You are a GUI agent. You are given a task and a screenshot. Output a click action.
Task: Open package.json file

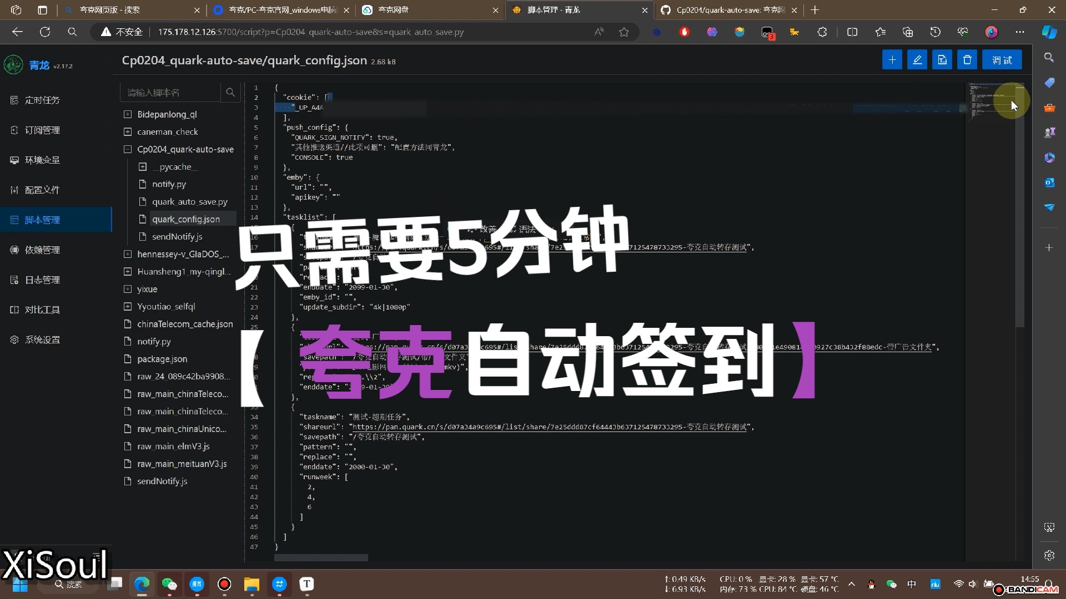coord(162,359)
